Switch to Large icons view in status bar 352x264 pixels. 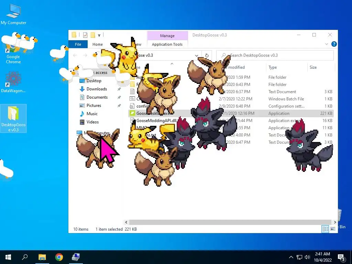pyautogui.click(x=333, y=229)
